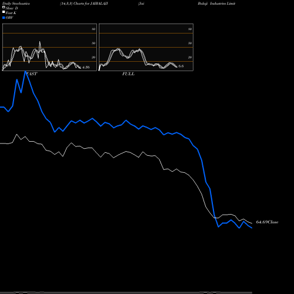Image resolution: width=294 pixels, height=294 pixels.
Task: Click the full stochastic chart thumbnail
Action: pyautogui.click(x=146, y=47)
